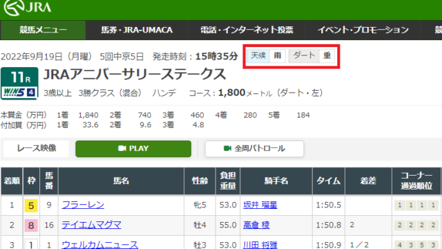Click the JRA logo in the header
Image resolution: width=442 pixels, height=249 pixels.
click(x=28, y=8)
